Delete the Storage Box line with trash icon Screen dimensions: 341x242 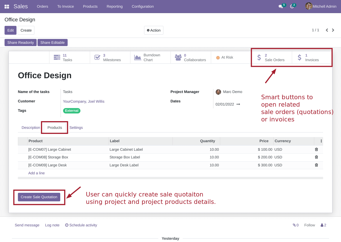(316, 157)
